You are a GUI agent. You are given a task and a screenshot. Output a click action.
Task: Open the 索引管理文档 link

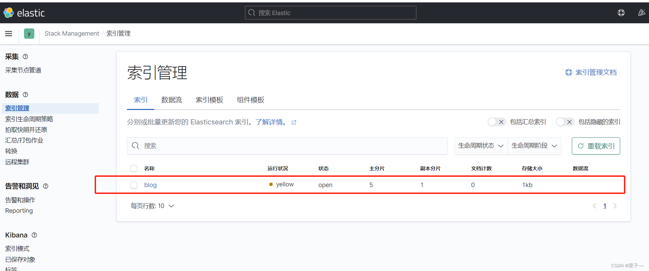pyautogui.click(x=596, y=72)
